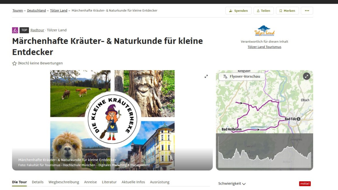This screenshot has width=338, height=190.
Task: Switch to the Anreise tab
Action: 90,182
